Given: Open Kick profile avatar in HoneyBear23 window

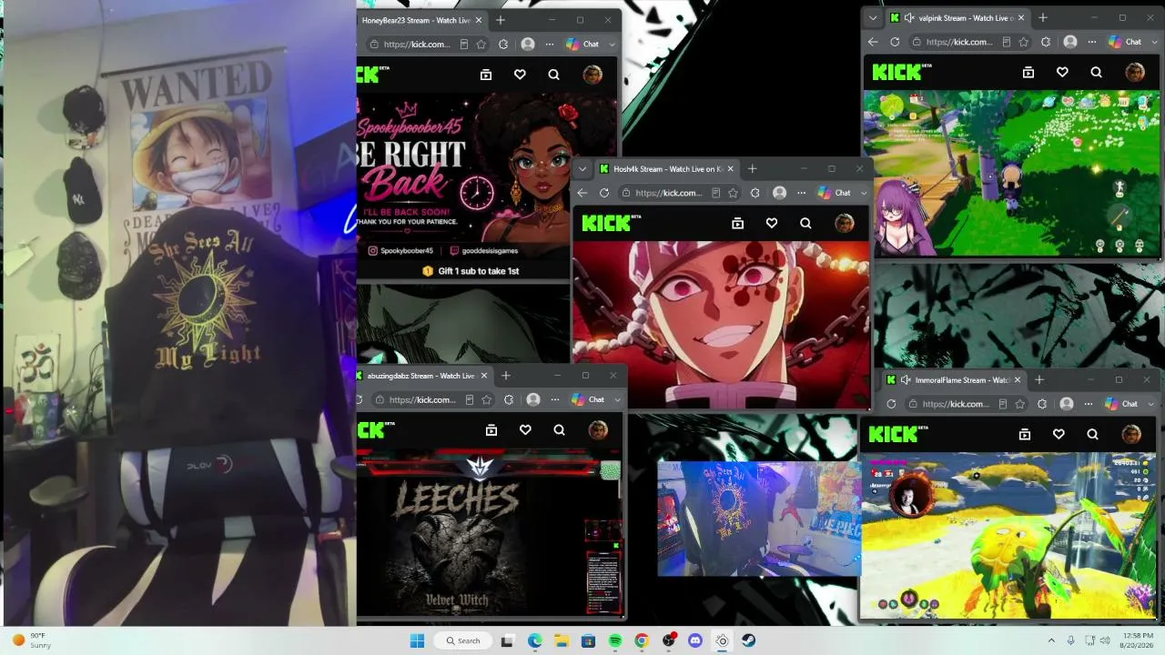Looking at the screenshot, I should pos(593,75).
